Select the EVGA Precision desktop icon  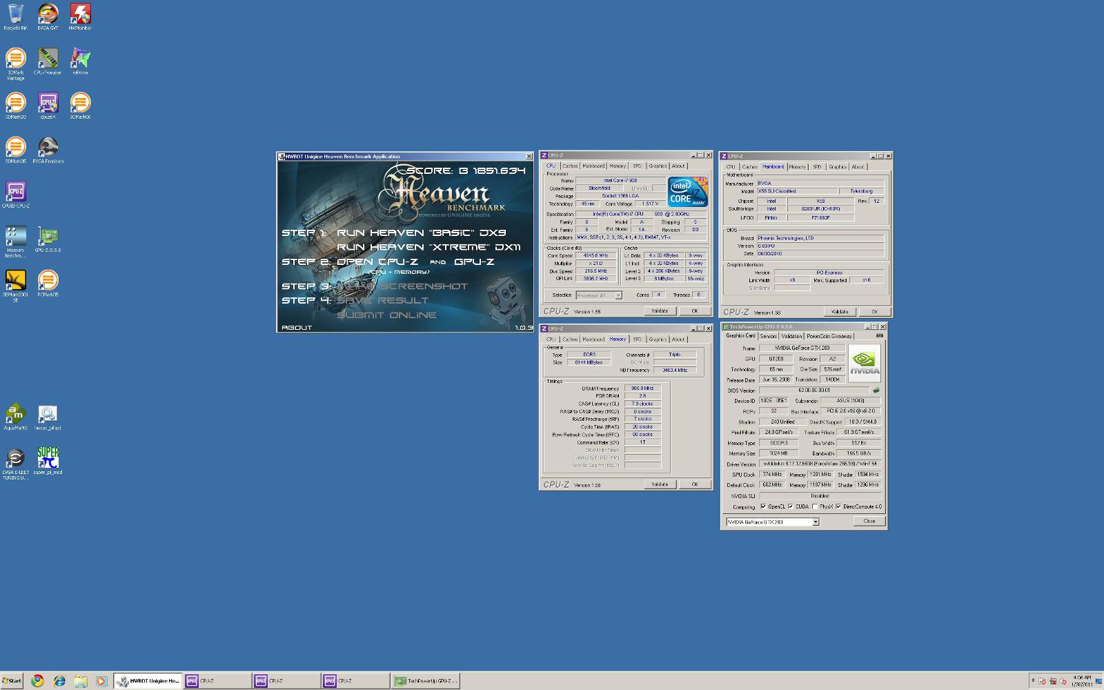[x=48, y=150]
